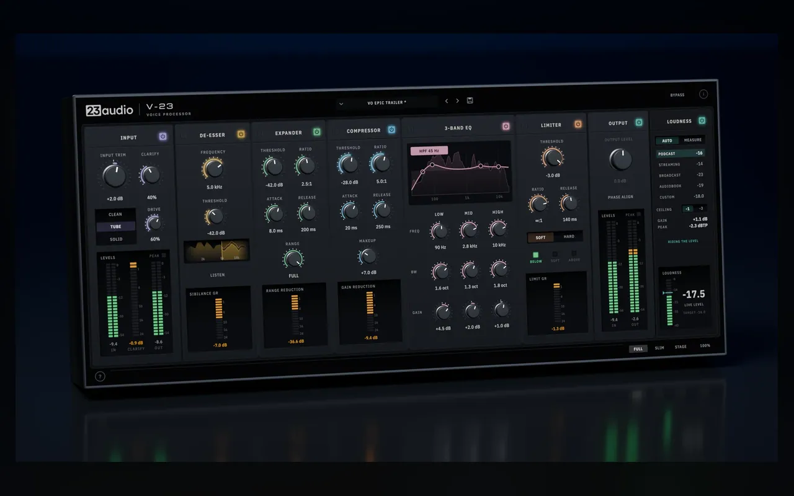Screen dimensions: 794x496
Task: Select the Streaming -14 loudness target
Action: 680,164
